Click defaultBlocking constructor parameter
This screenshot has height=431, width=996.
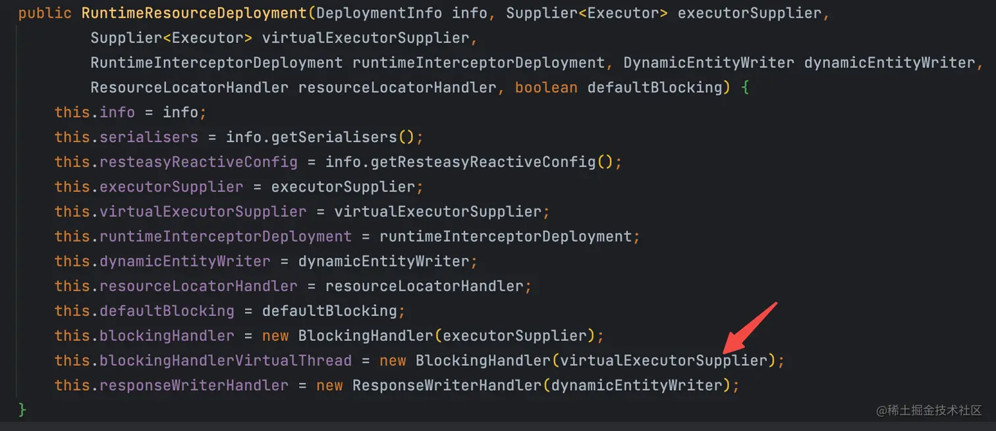[x=655, y=88]
